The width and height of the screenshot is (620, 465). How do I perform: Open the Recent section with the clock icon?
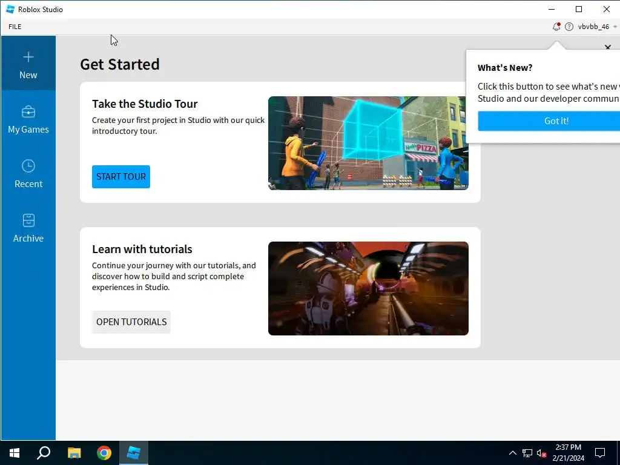pyautogui.click(x=28, y=173)
